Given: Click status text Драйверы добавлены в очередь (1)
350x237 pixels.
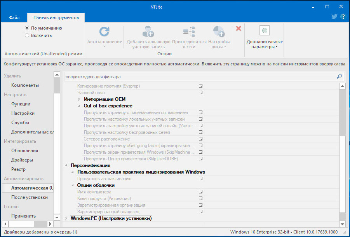Looking at the screenshot, I should pos(40,232).
